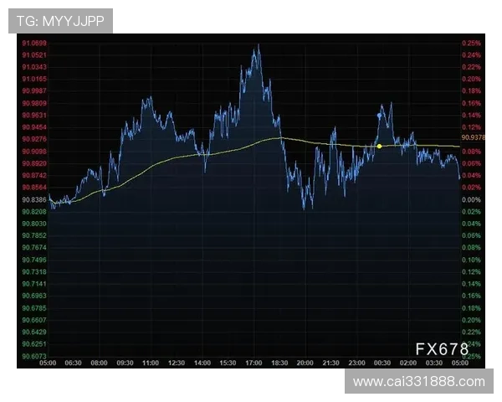This screenshot has height=402, width=502.
Task: Select the 90.6073 bottom price label
Action: (x=34, y=356)
